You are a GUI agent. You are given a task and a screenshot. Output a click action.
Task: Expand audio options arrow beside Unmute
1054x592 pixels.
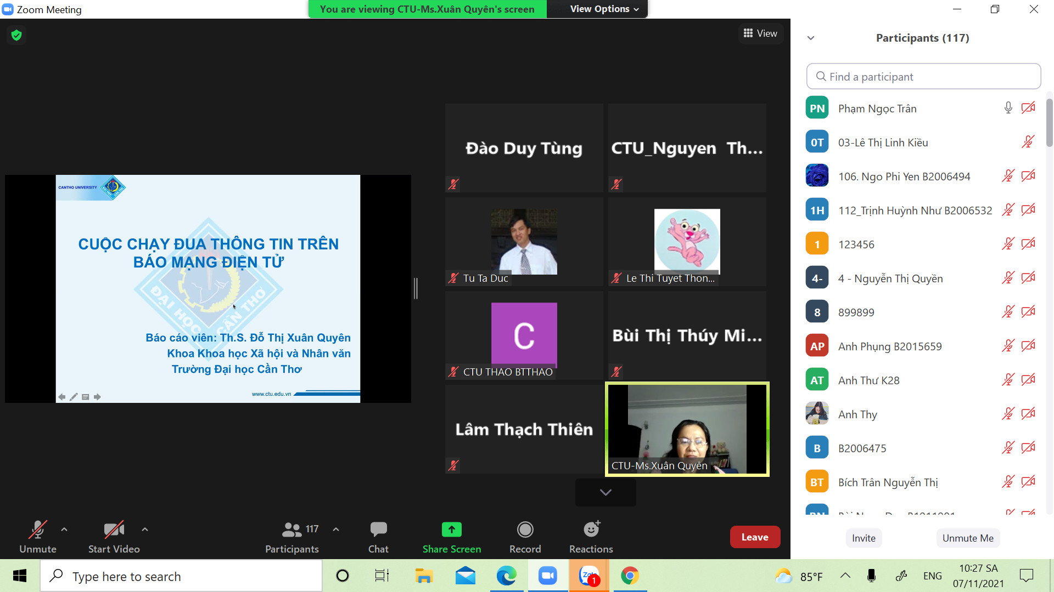pos(64,530)
